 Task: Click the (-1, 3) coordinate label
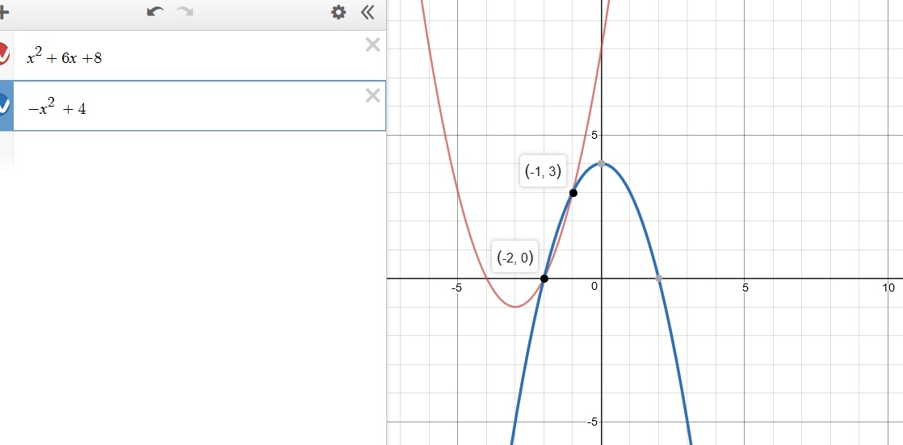543,171
